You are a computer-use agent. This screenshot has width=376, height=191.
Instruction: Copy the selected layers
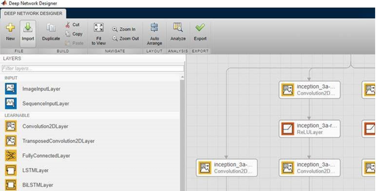[x=74, y=34]
